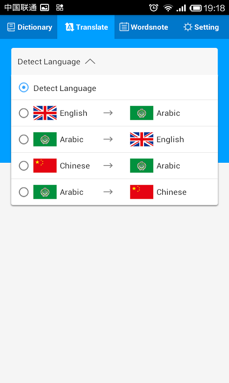
Task: Tap the Translate tab icon
Action: click(x=69, y=27)
